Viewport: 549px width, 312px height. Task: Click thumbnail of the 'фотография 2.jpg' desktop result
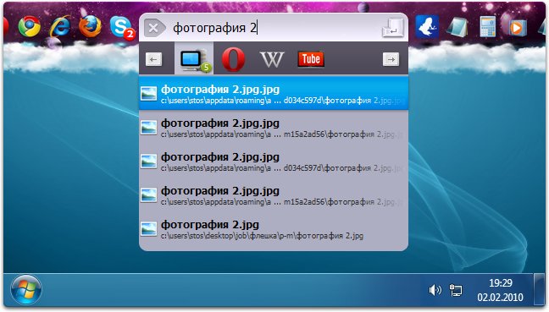[x=148, y=229]
